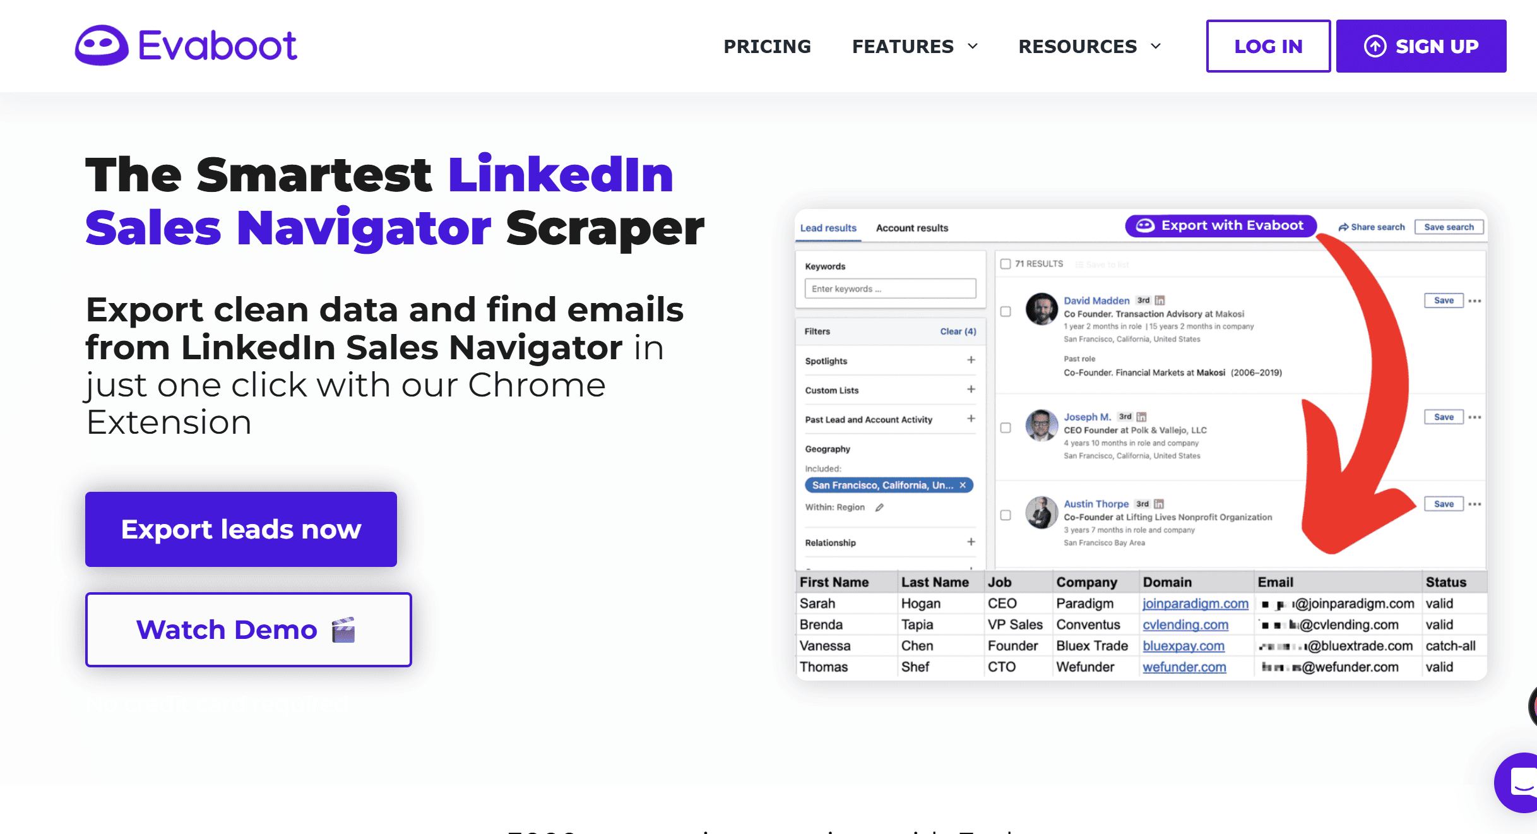Screen dimensions: 1537x834
Task: Expand the Spotlights filter section
Action: point(971,360)
